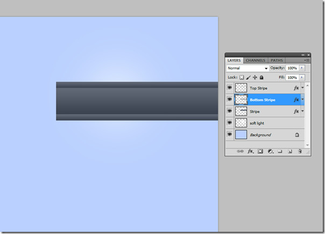This screenshot has width=325, height=234.
Task: Collapse the panel with double-arrow icon
Action: click(303, 55)
